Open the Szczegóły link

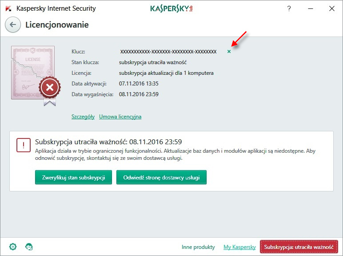point(83,117)
